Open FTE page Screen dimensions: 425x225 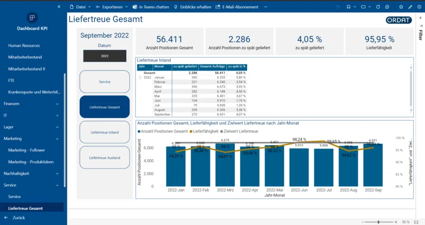coord(11,81)
